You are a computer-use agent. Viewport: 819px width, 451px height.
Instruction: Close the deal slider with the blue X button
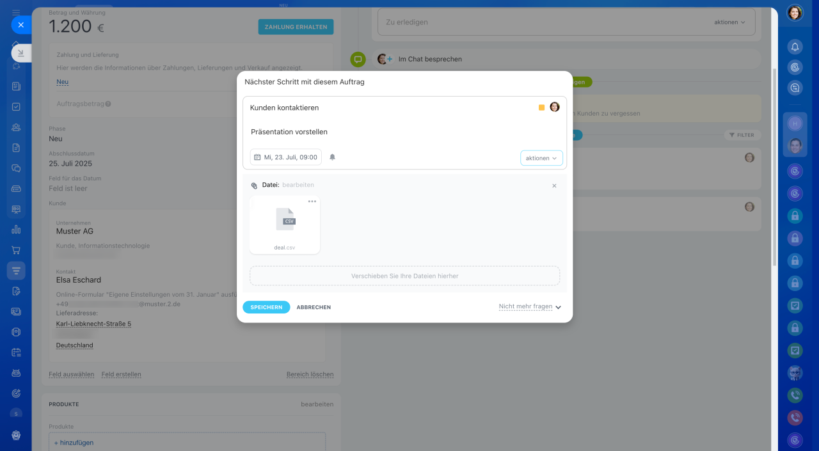pyautogui.click(x=21, y=25)
